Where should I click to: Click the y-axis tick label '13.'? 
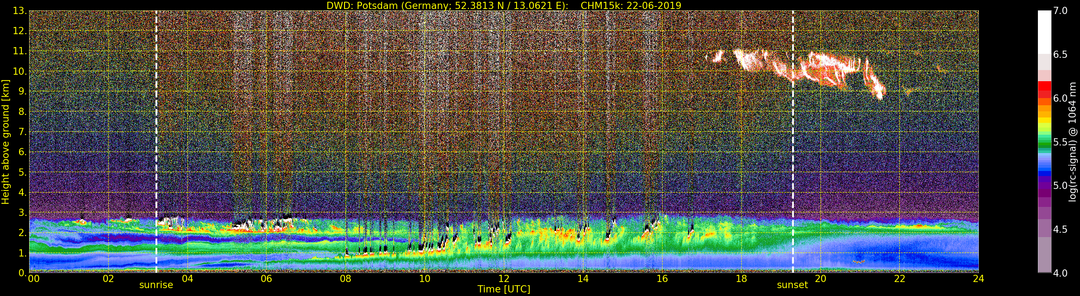(x=20, y=11)
